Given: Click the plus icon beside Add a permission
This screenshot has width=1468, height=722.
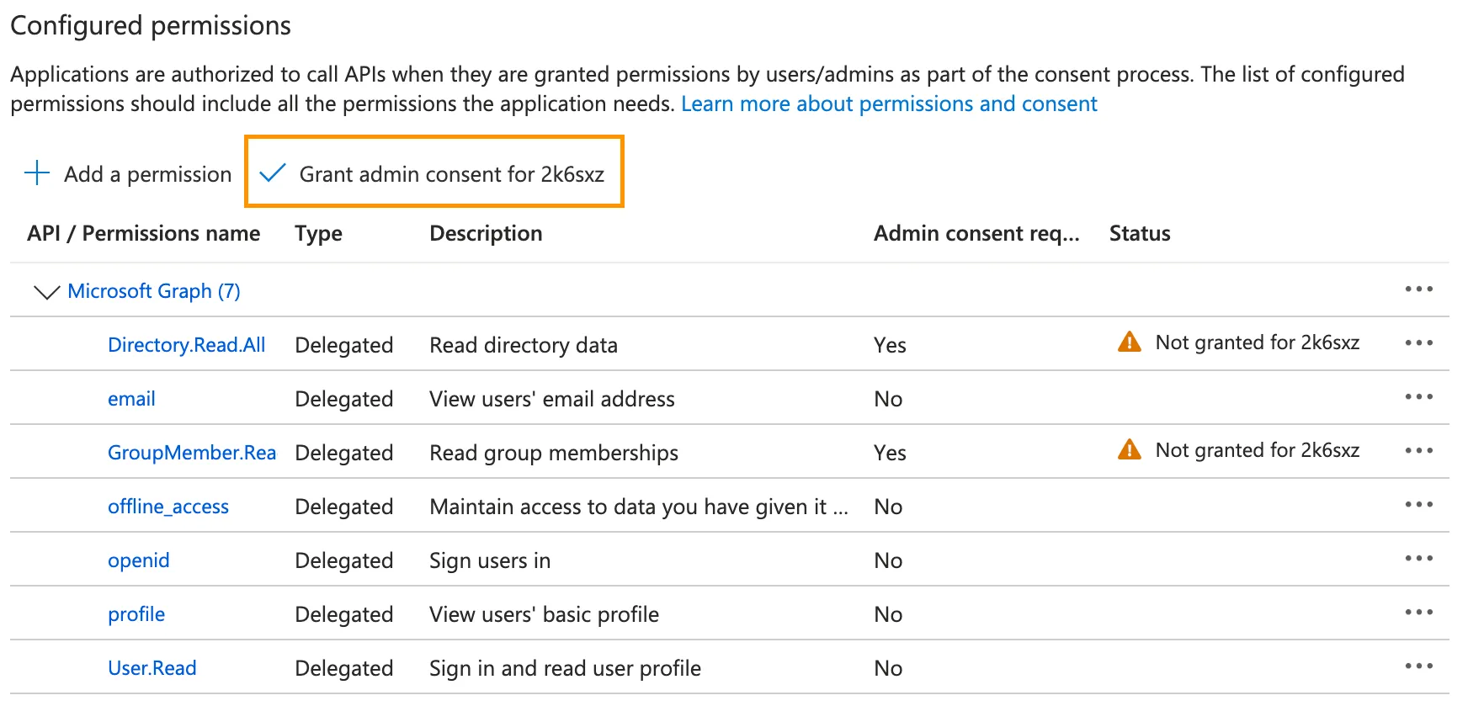Looking at the screenshot, I should 37,173.
